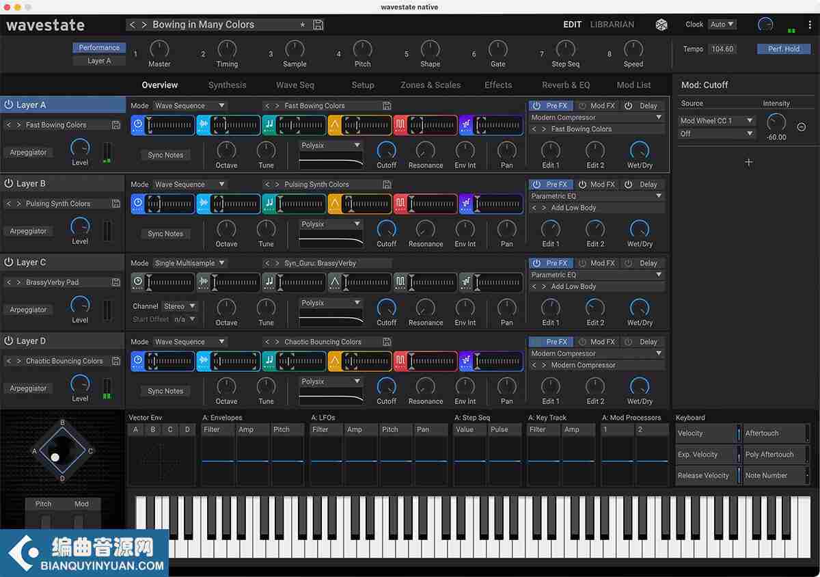Screen dimensions: 820x577
Task: Save Layer C BrassyVerby Pad program
Action: (x=116, y=282)
